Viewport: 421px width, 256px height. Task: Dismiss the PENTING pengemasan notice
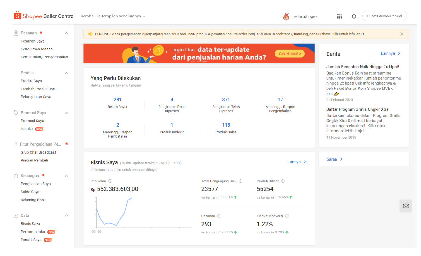pos(401,34)
